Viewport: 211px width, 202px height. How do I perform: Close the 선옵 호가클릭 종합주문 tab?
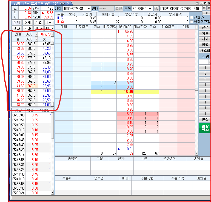[x=68, y=3]
